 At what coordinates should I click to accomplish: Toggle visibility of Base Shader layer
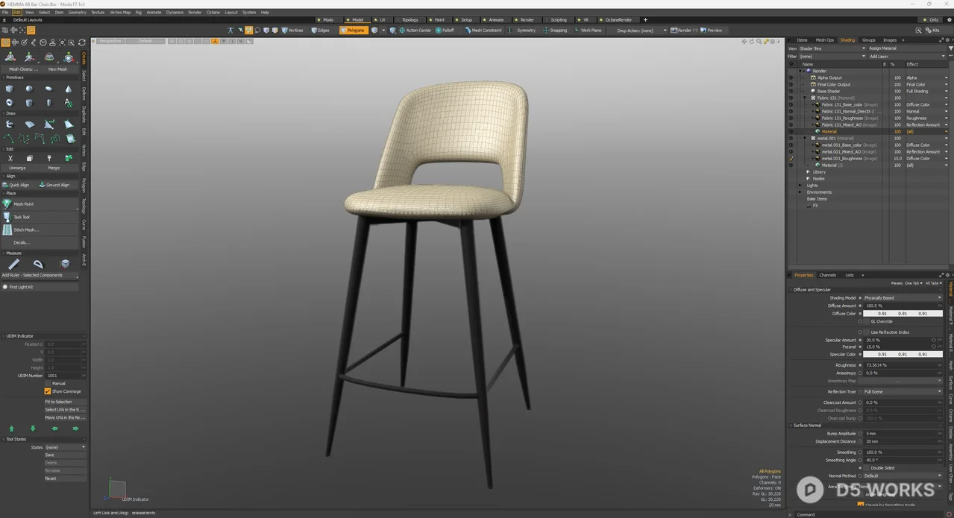pos(791,91)
